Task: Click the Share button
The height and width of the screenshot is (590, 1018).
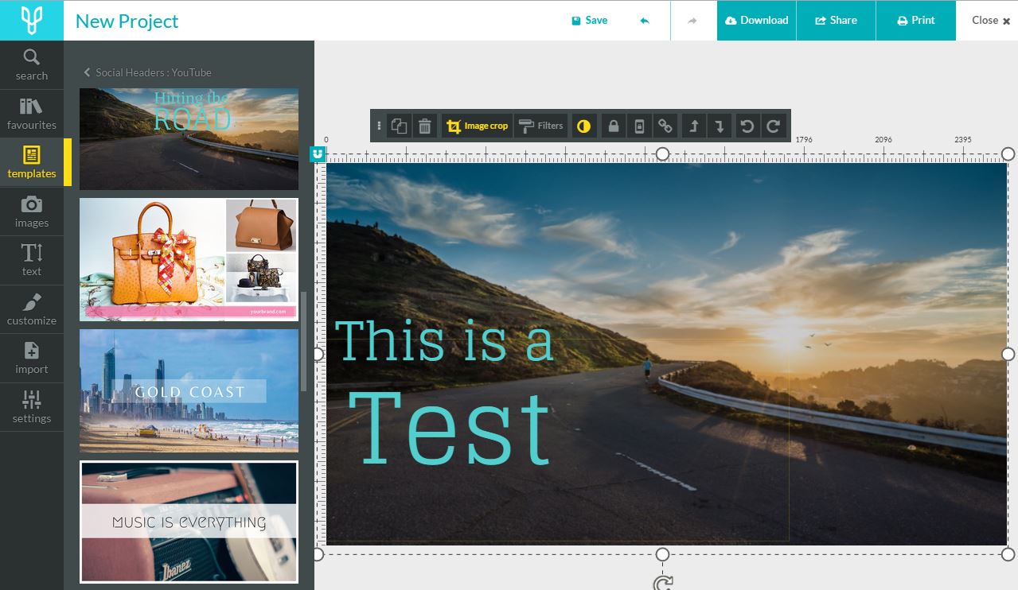Action: (x=836, y=21)
